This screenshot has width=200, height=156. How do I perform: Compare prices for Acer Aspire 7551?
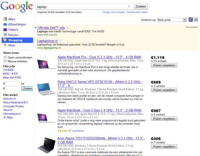(x=164, y=146)
